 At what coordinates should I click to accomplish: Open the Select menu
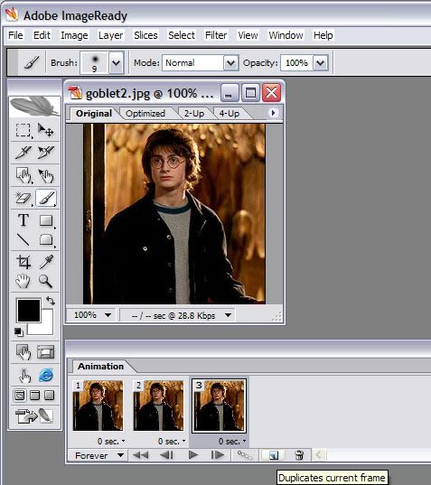182,35
